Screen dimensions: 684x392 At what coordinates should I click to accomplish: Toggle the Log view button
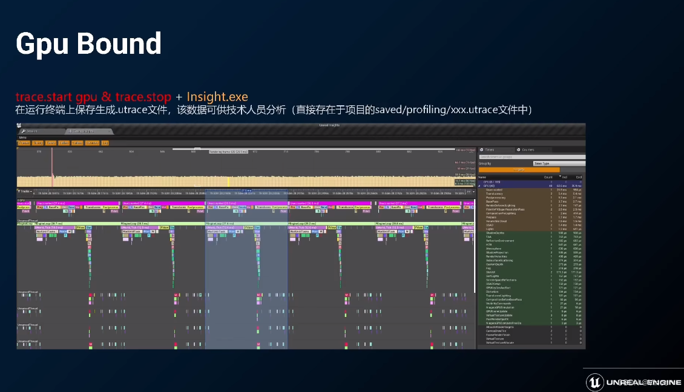pos(105,143)
